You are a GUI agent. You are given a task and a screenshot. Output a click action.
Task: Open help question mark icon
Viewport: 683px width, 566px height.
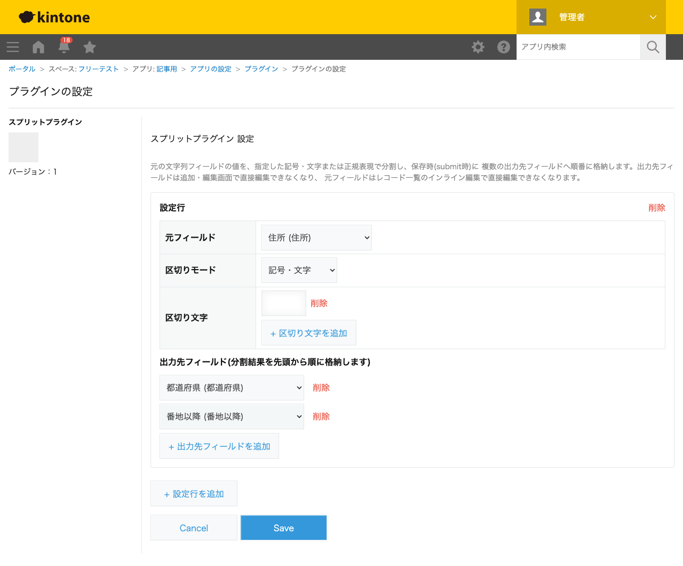point(504,47)
